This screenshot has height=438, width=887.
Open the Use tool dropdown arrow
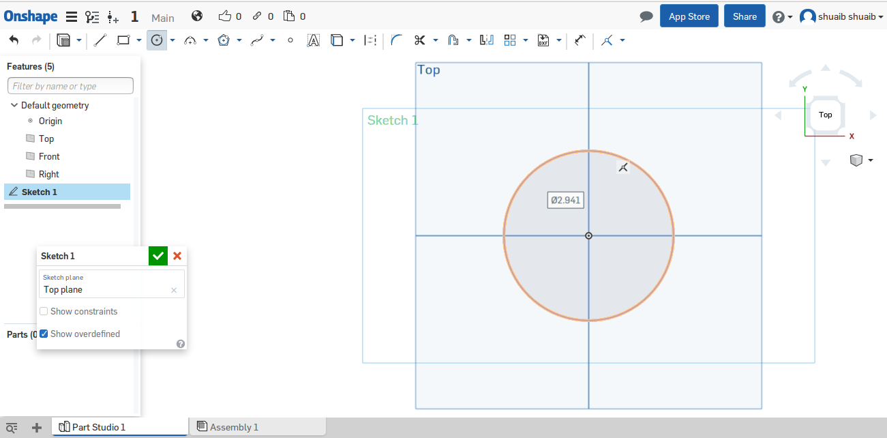click(x=352, y=40)
